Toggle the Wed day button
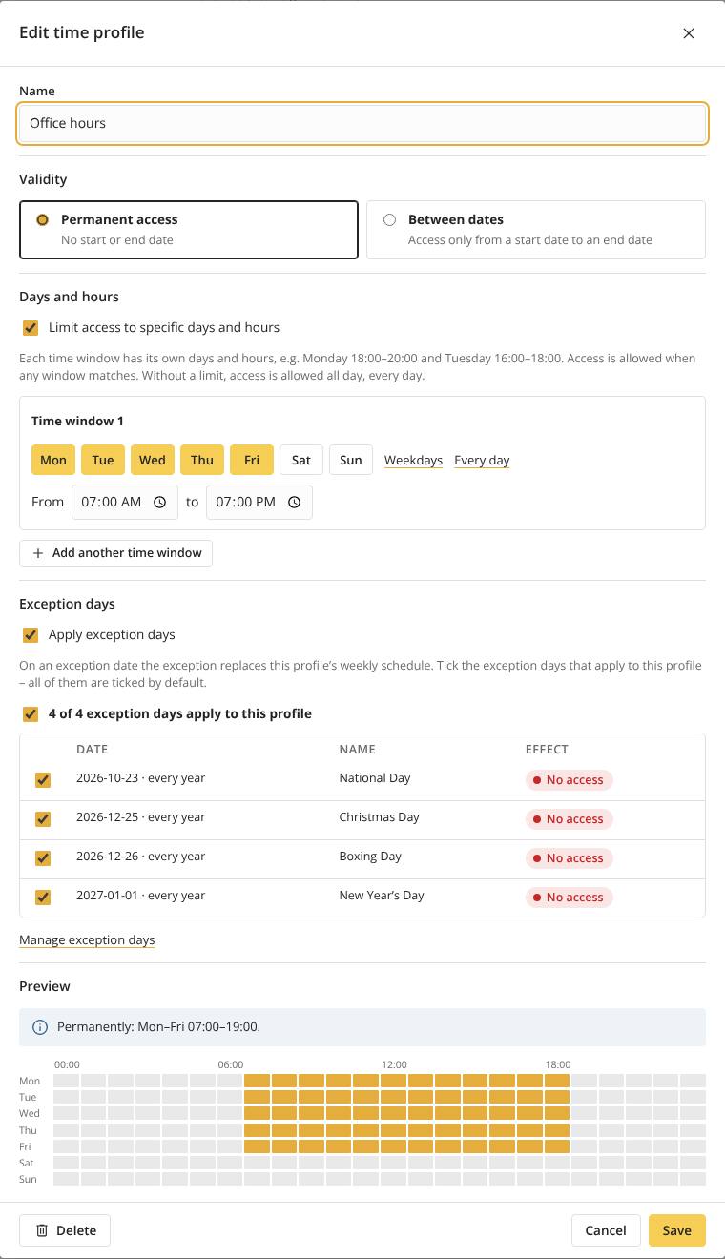This screenshot has height=1259, width=725. point(153,460)
